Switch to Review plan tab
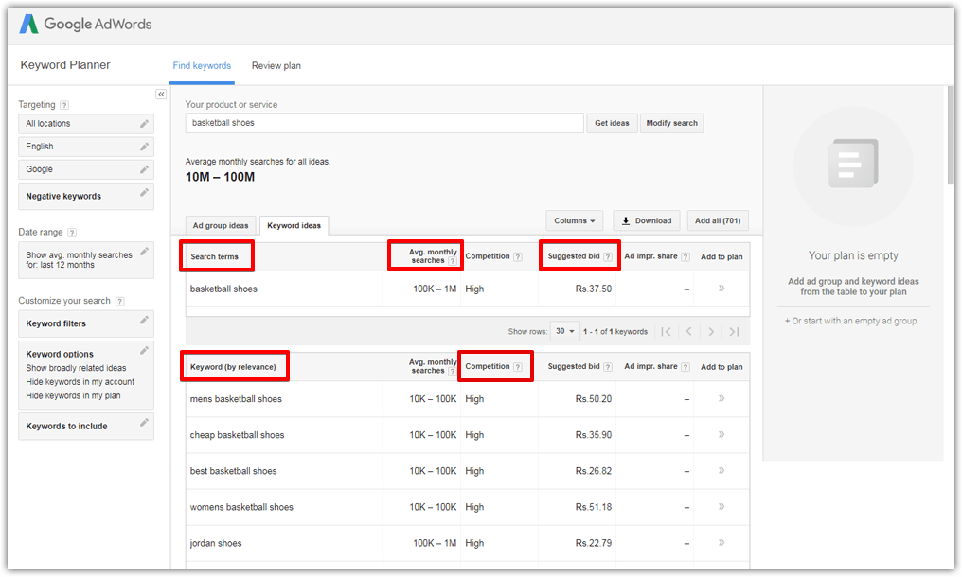This screenshot has width=962, height=577. 276,65
